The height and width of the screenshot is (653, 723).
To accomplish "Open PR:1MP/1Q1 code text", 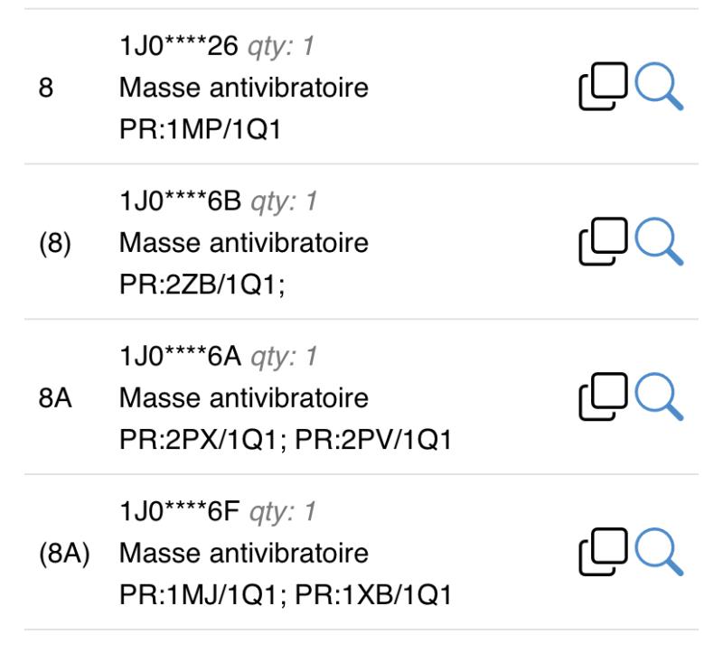I will coord(200,129).
